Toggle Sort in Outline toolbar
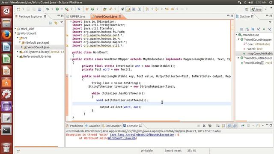Viewport: 274px width, 154px height. [247, 29]
